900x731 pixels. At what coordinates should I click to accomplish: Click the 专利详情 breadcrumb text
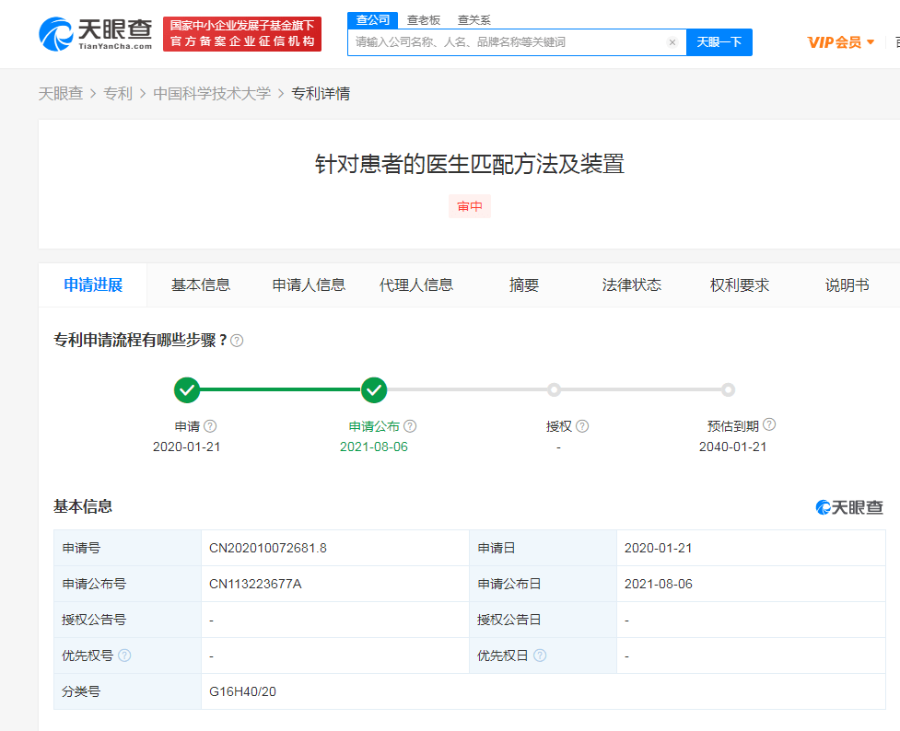tap(321, 94)
